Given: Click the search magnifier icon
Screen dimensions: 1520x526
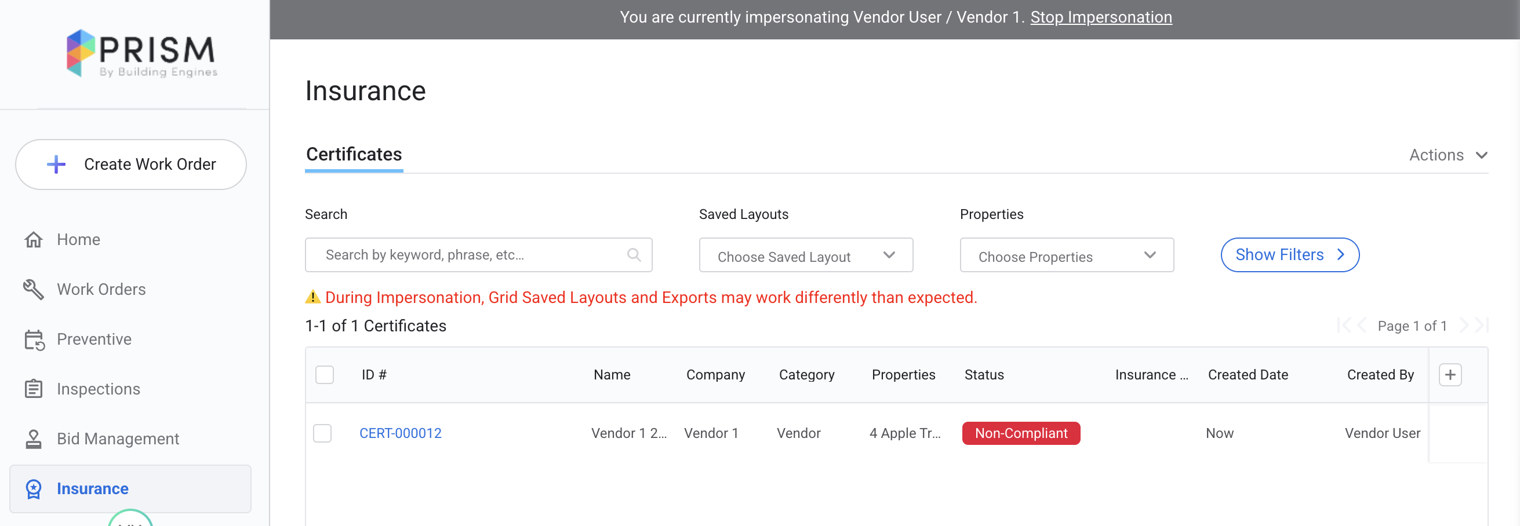Looking at the screenshot, I should coord(634,255).
